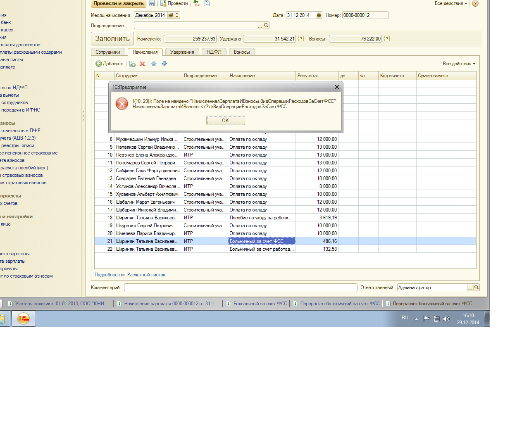Click the Месяц начисления month stepper

point(177,15)
